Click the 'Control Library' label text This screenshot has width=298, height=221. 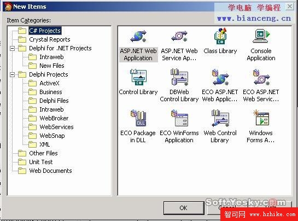click(x=138, y=92)
